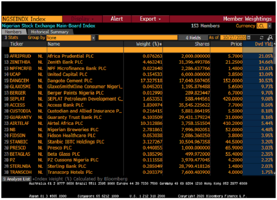Click the filter box under the Ticker column

[28, 50]
